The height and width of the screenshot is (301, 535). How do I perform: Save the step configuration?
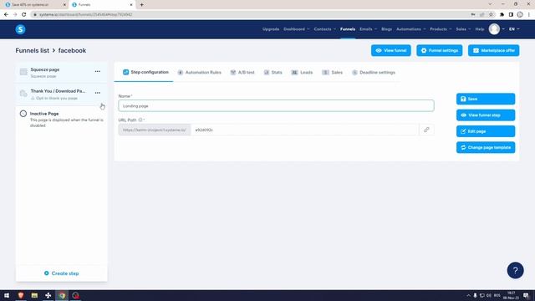click(x=486, y=99)
